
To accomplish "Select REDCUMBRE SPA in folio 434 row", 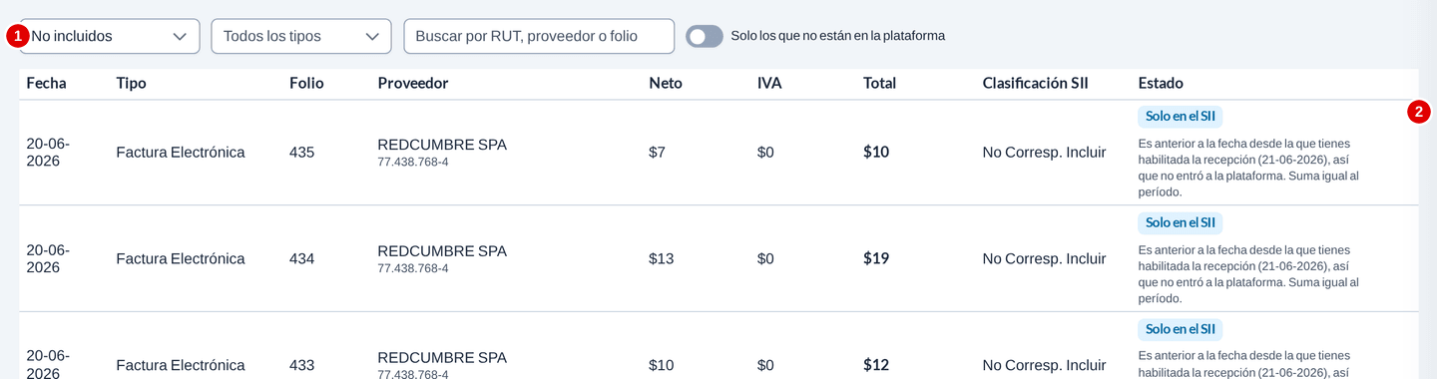I will click(442, 251).
